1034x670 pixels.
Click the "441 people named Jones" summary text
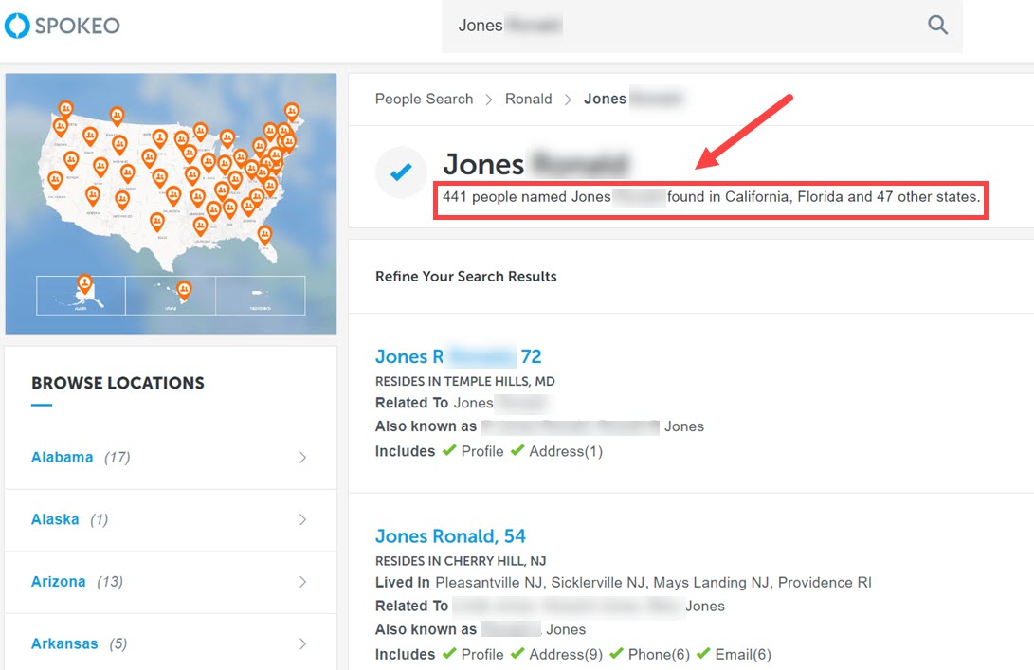[711, 196]
